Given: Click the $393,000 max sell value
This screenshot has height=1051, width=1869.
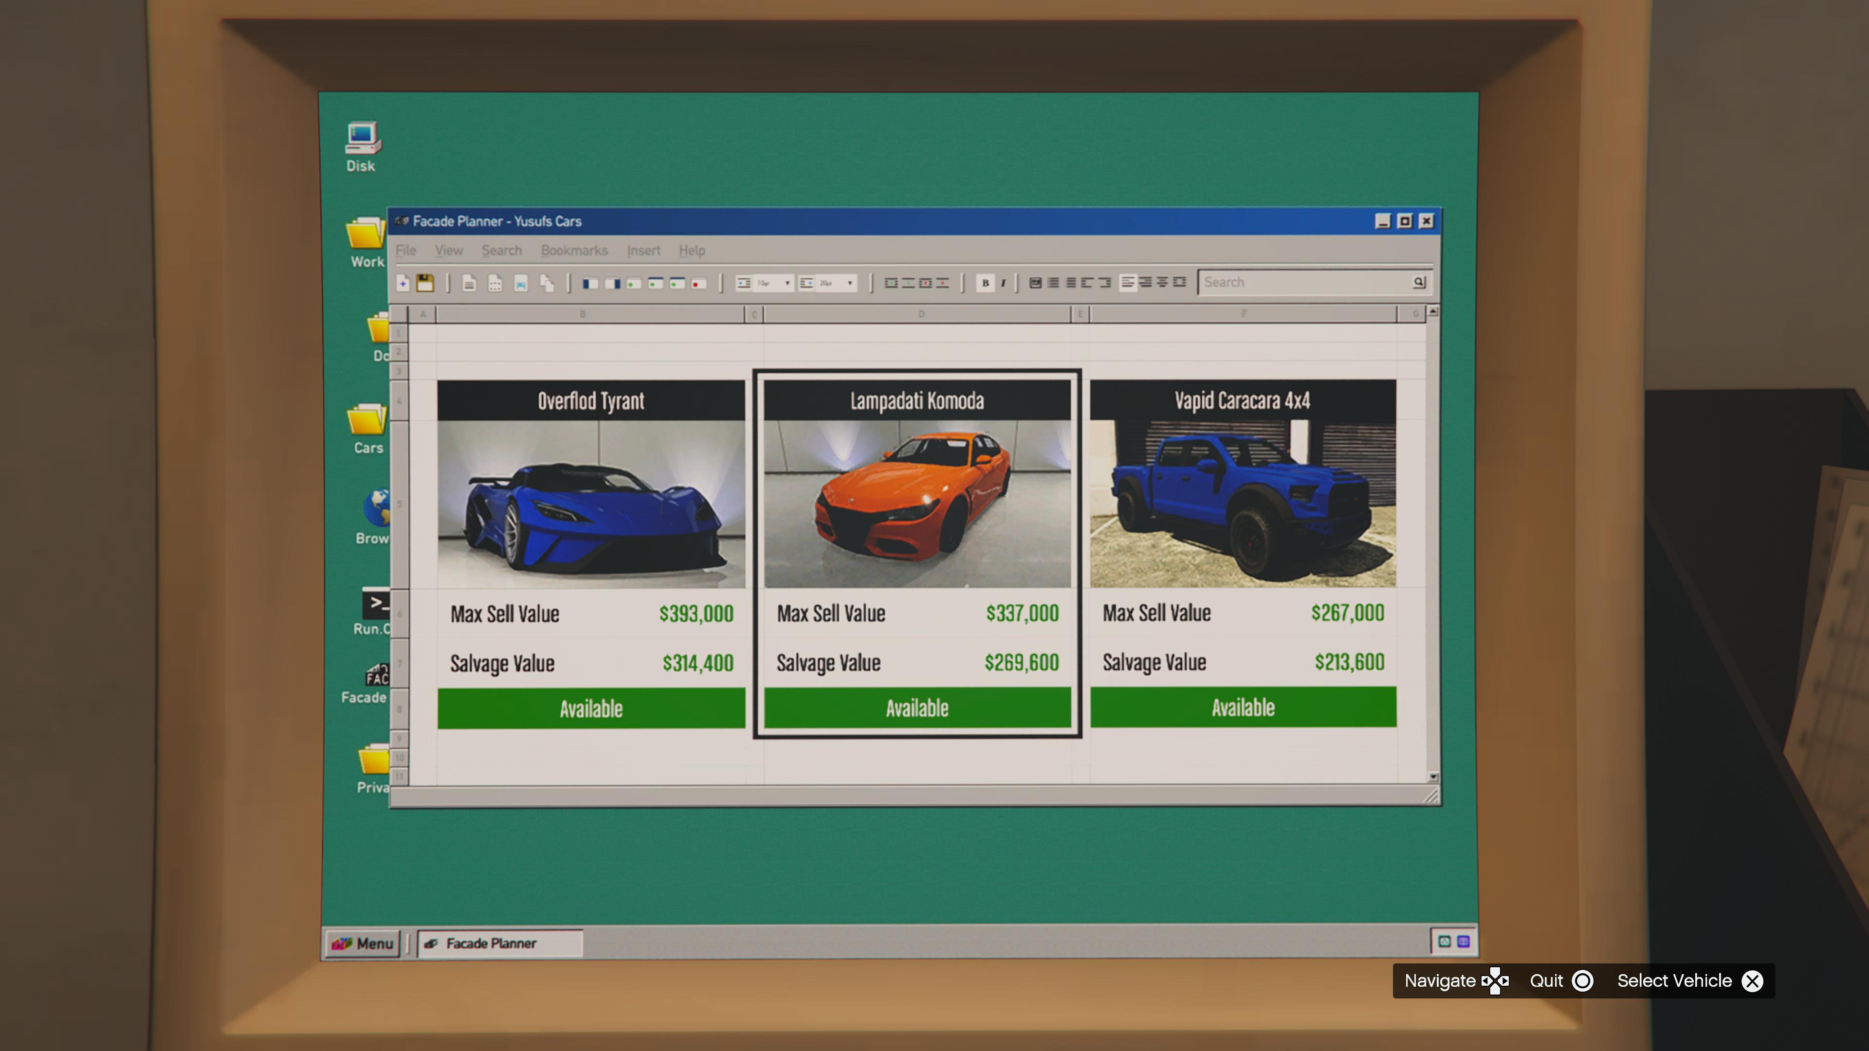Looking at the screenshot, I should click(696, 614).
